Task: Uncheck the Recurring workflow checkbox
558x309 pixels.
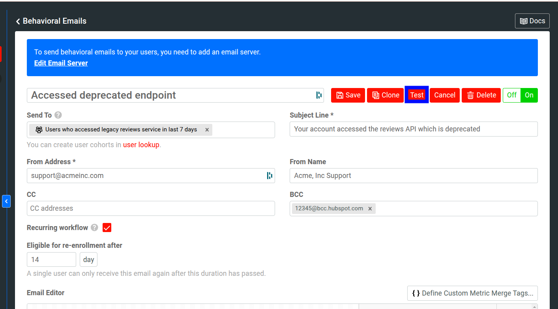Action: pyautogui.click(x=107, y=227)
